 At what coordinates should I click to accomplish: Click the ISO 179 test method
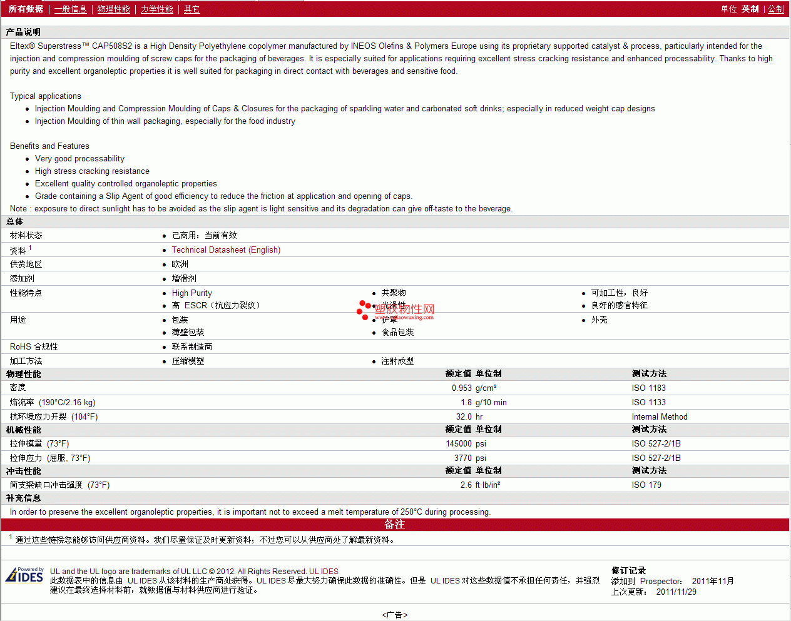click(646, 485)
